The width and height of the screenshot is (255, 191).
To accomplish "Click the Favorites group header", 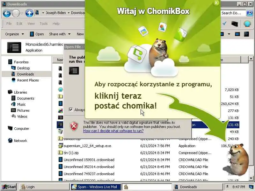I will pos(21,62).
